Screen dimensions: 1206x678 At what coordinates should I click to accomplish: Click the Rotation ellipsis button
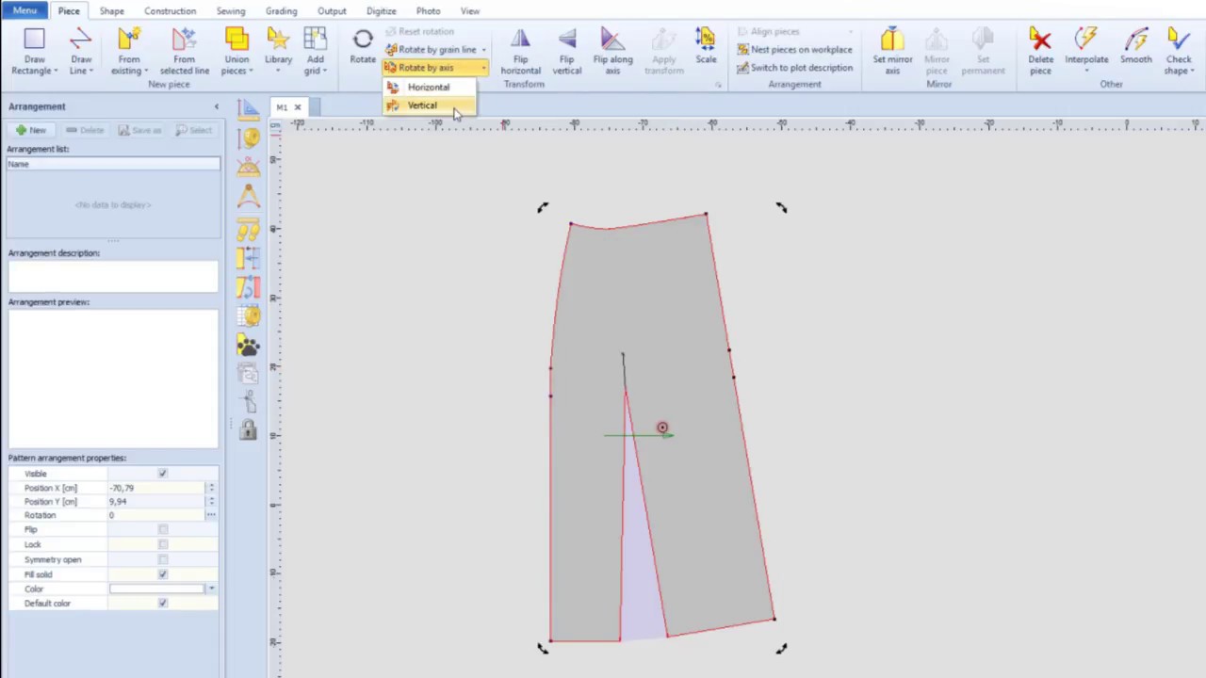211,515
